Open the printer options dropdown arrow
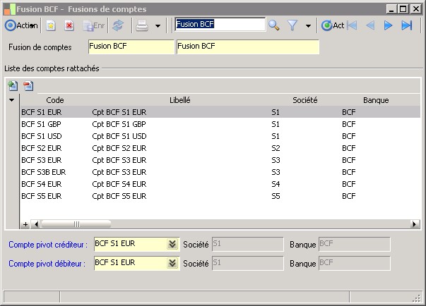Image resolution: width=426 pixels, height=306 pixels. [x=158, y=26]
